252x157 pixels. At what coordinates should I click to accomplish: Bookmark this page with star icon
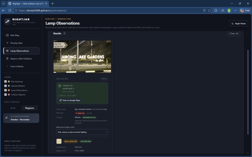pos(209,10)
